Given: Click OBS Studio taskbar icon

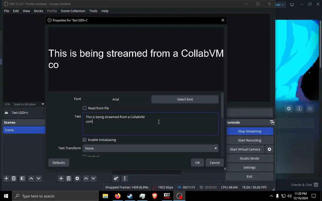Looking at the screenshot, I should pyautogui.click(x=179, y=196).
